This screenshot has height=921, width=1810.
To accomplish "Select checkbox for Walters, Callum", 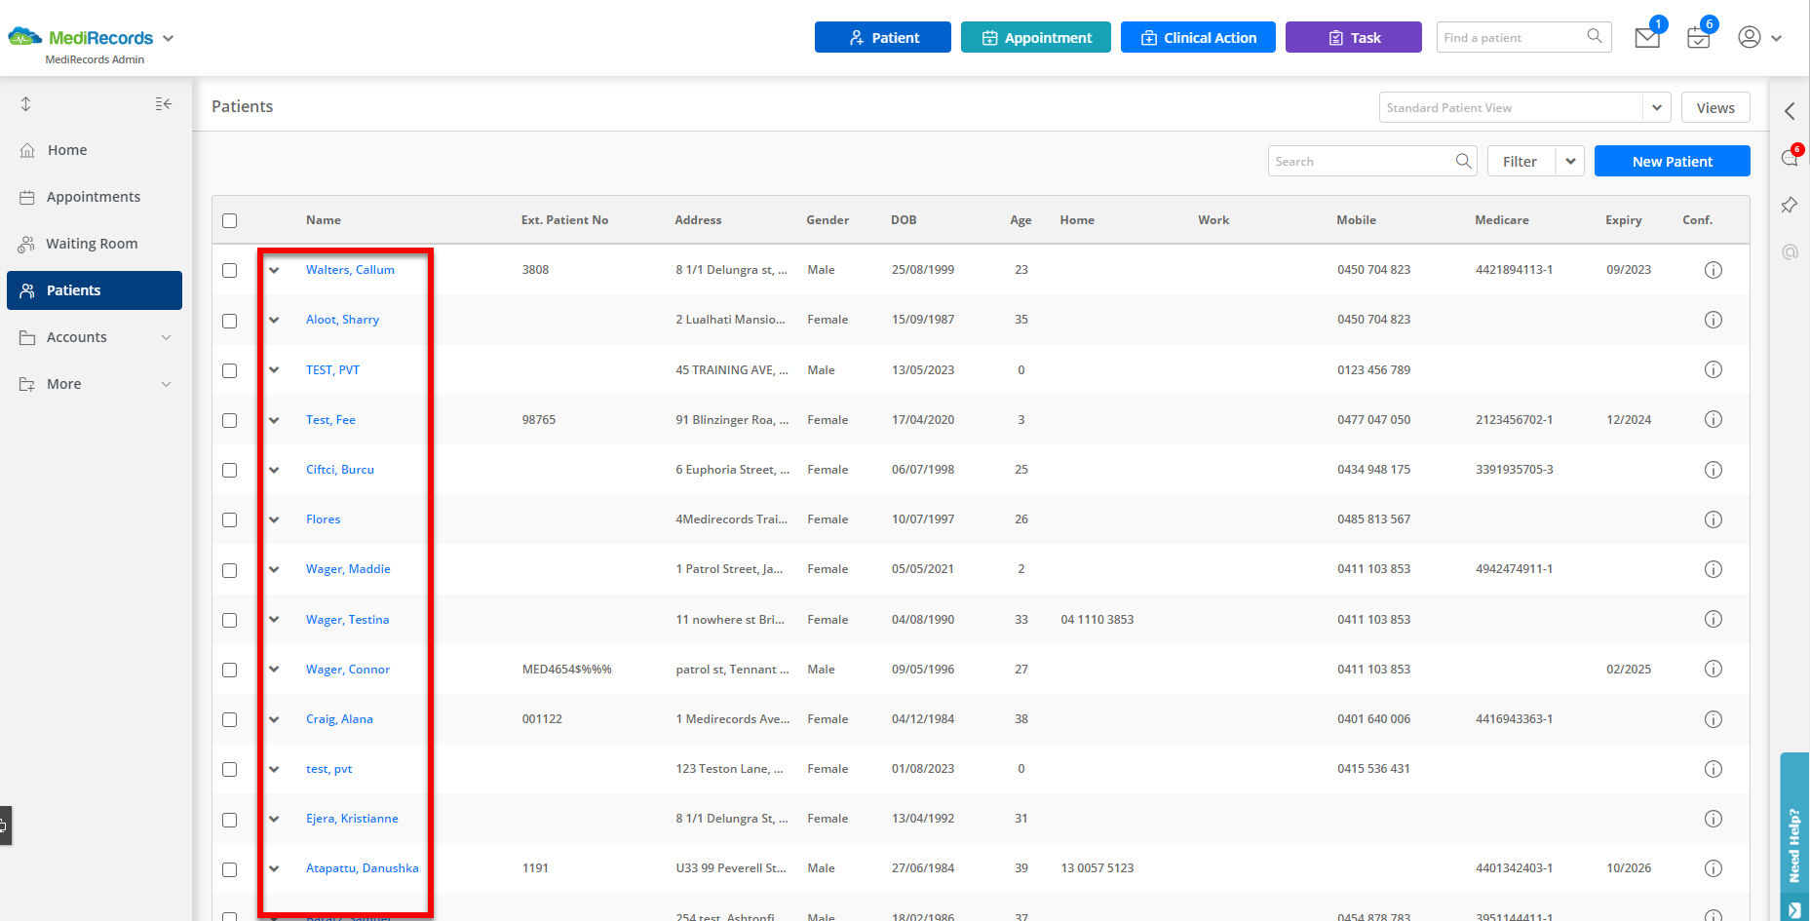I will click(230, 270).
